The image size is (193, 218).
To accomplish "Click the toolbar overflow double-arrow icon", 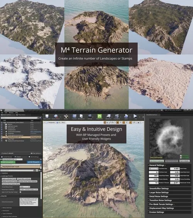I will [x=143, y=117].
